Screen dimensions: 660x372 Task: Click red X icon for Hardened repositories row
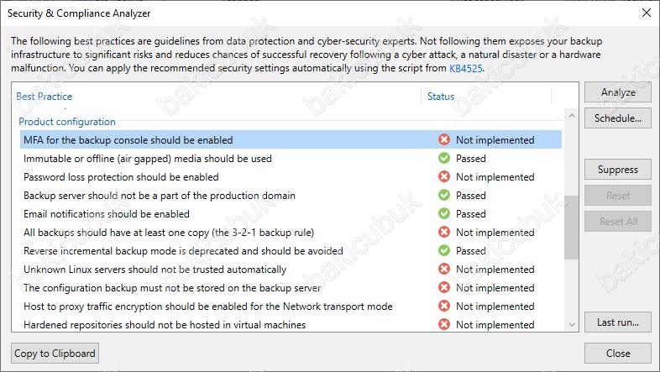point(443,324)
